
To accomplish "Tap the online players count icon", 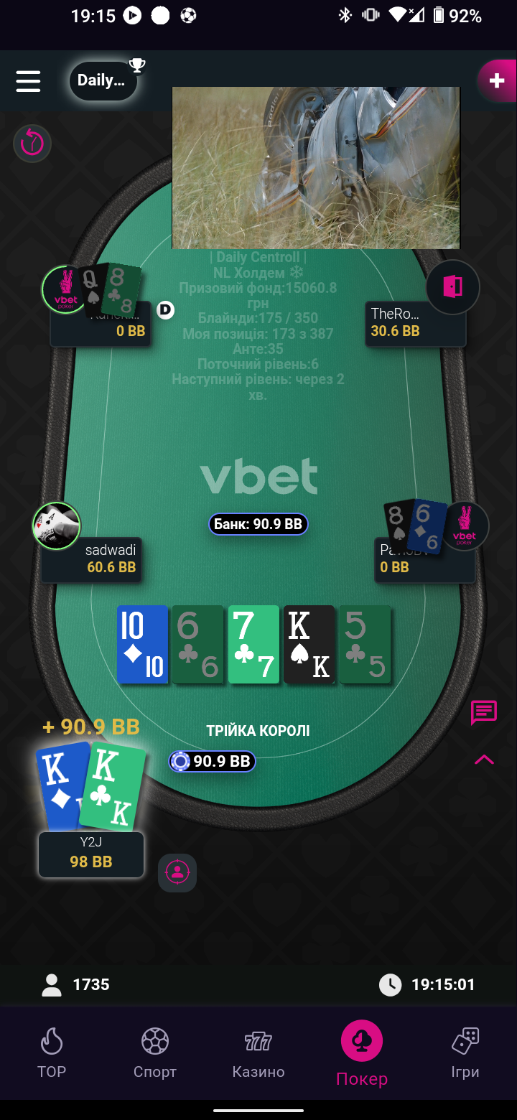I will coord(52,985).
